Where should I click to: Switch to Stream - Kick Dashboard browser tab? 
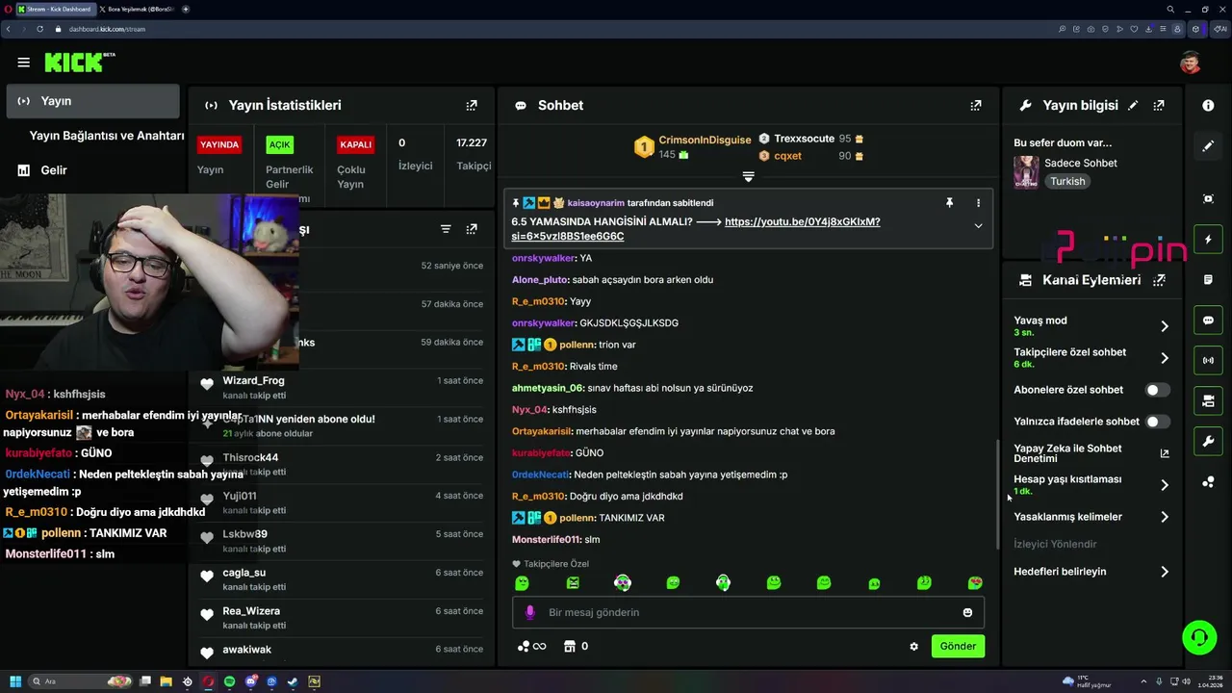pos(55,9)
